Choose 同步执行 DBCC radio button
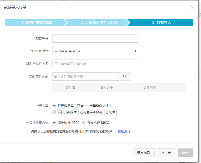This screenshot has height=163, width=201. point(54,123)
